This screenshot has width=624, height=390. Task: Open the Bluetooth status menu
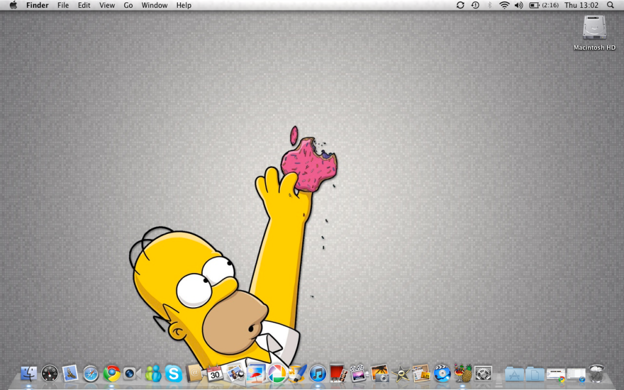coord(490,5)
